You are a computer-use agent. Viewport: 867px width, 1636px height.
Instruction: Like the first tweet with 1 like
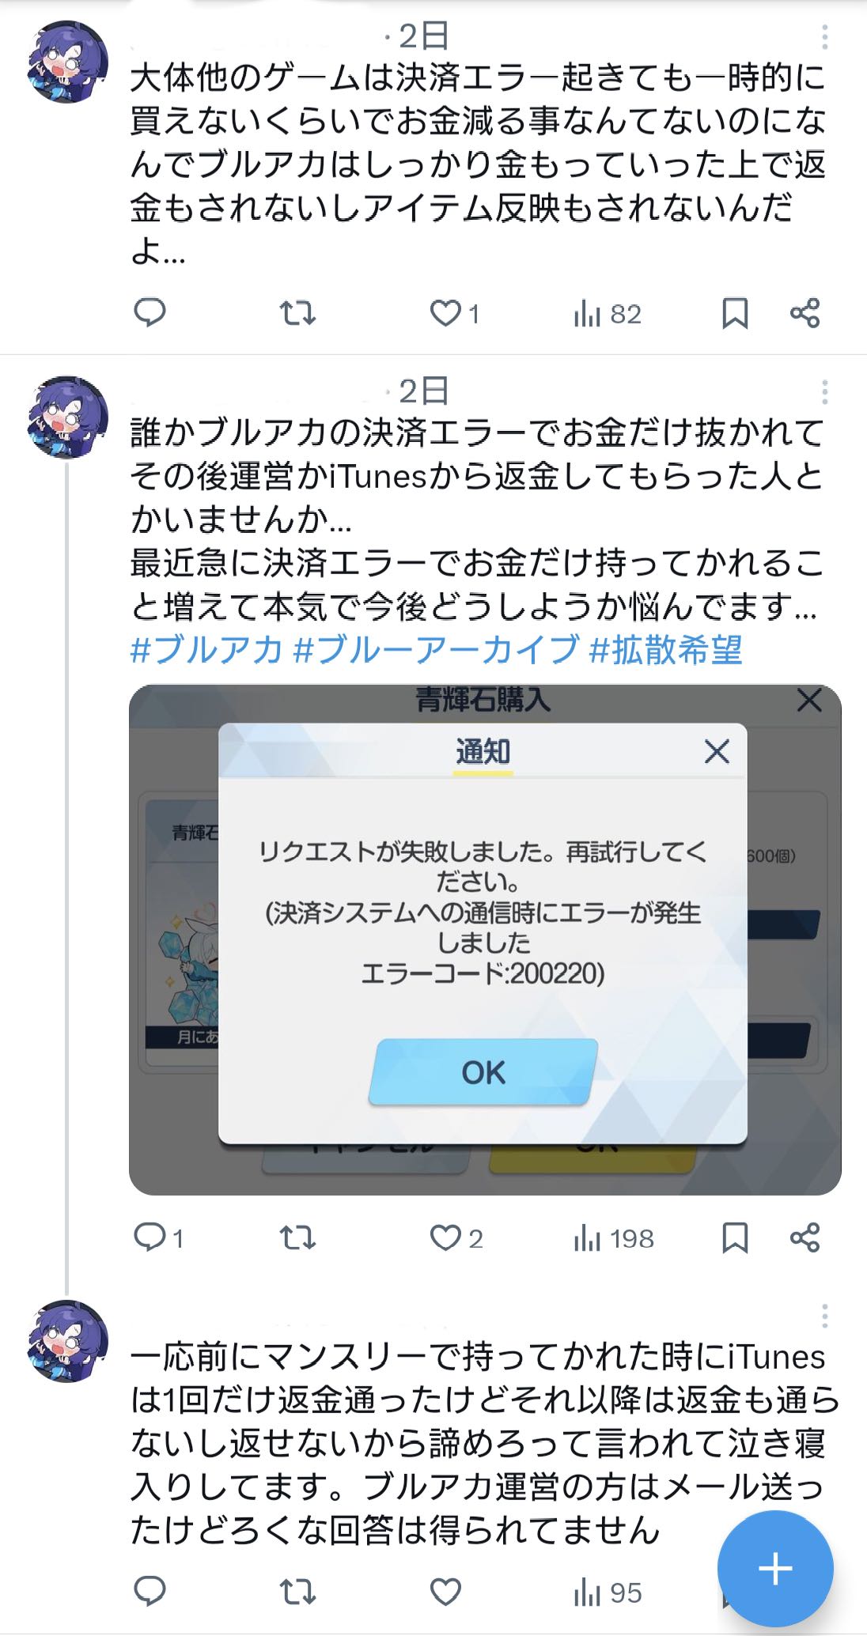tap(455, 314)
